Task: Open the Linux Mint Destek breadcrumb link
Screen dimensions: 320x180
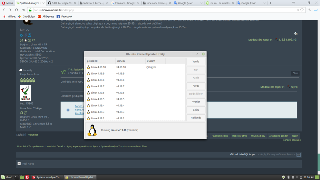Action: pos(54,146)
